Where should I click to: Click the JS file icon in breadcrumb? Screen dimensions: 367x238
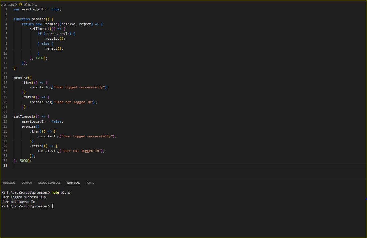pyautogui.click(x=20, y=5)
